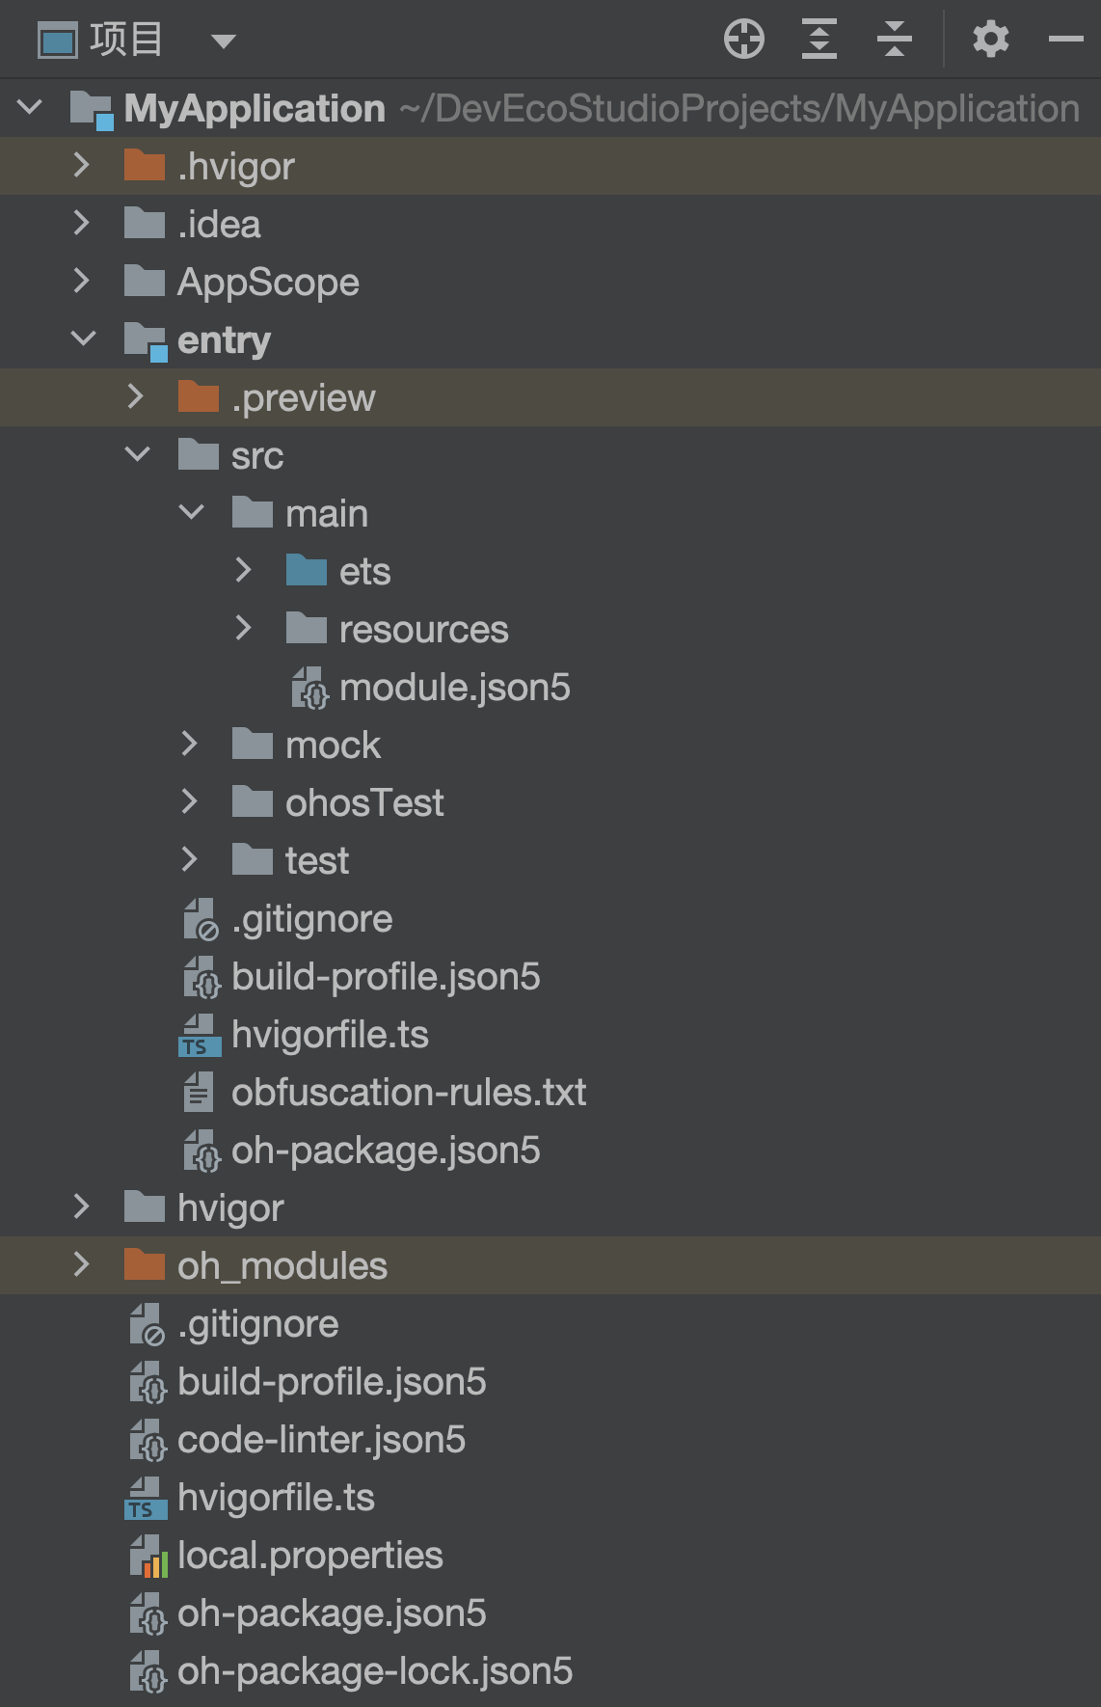The image size is (1101, 1707).
Task: Select the obfuscation-rules.txt file name
Action: 409,1092
